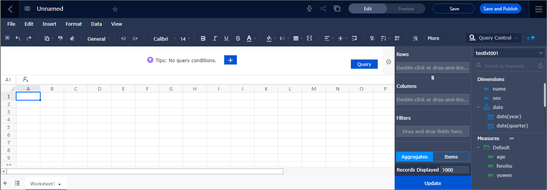Open the testlxt001 dataset dropdown
Viewport: 547px width, 190px height.
click(x=509, y=53)
